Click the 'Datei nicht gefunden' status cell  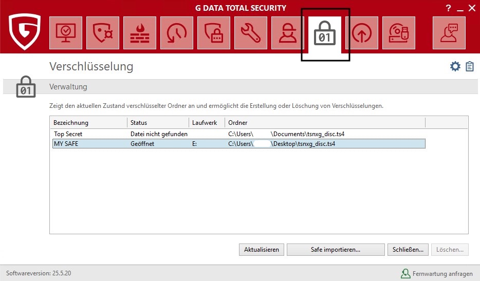pyautogui.click(x=159, y=134)
